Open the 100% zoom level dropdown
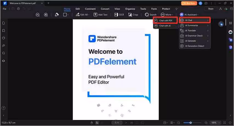Viewport: 234px width, 126px height. (215, 123)
